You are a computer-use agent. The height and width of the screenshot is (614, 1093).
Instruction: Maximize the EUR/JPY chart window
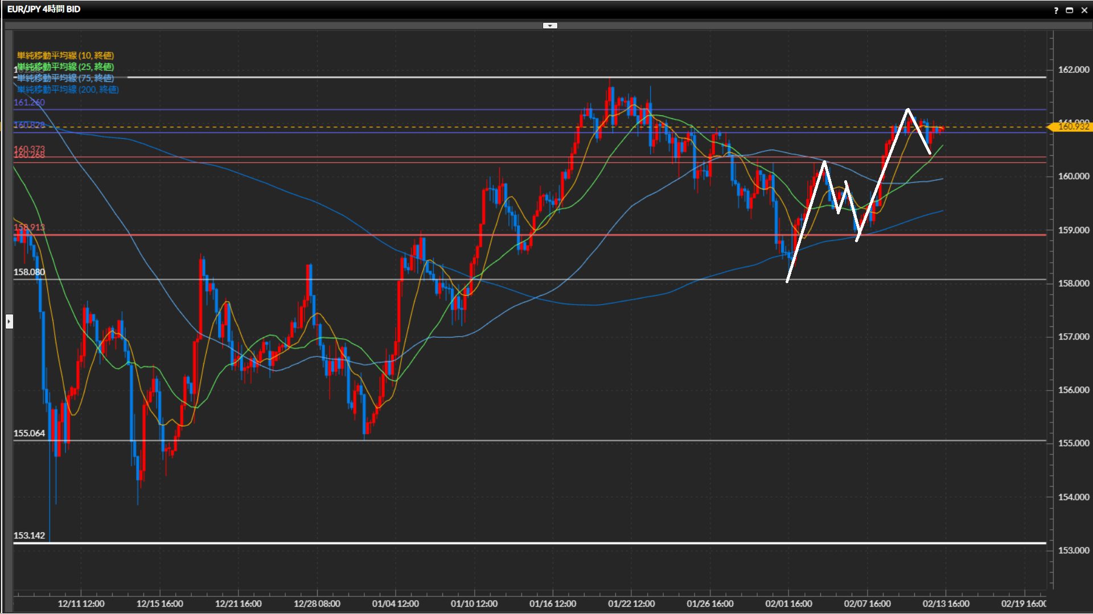pyautogui.click(x=1069, y=10)
